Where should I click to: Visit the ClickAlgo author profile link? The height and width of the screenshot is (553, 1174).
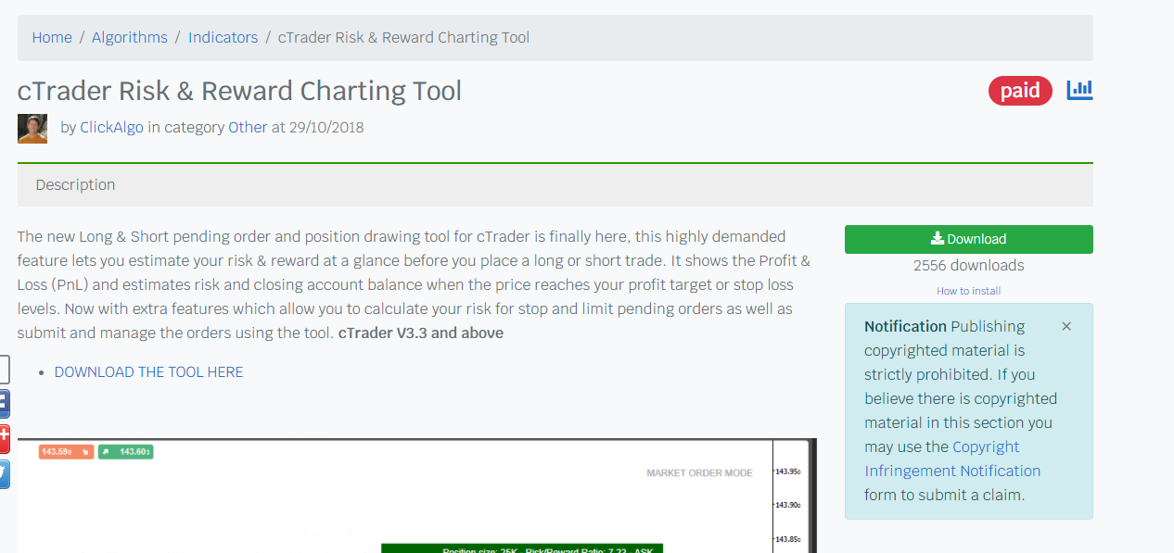(x=112, y=127)
